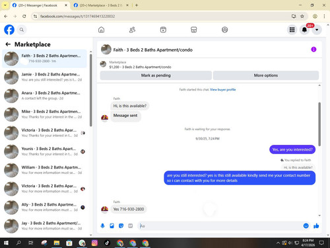Expand the account dropdown arrow

pos(317,30)
